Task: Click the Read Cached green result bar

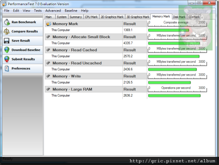Action: [x=174, y=56]
